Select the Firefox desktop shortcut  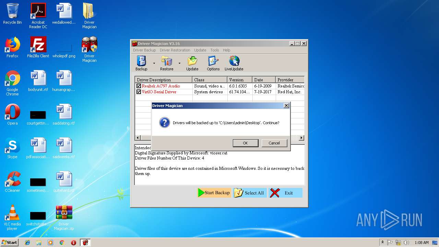click(x=12, y=47)
